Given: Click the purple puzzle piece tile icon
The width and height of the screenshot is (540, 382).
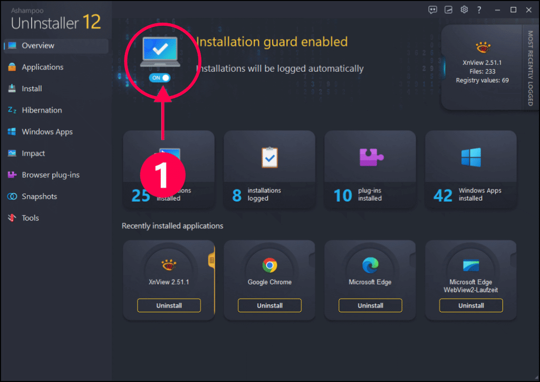Looking at the screenshot, I should click(371, 157).
